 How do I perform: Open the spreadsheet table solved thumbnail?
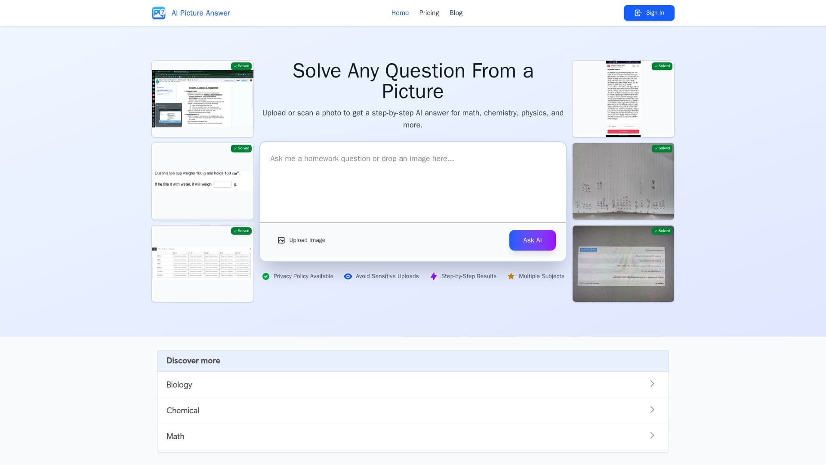(203, 264)
